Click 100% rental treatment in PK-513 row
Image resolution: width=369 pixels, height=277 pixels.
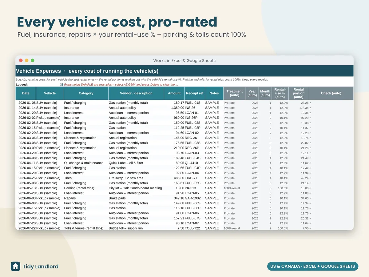pos(232,188)
